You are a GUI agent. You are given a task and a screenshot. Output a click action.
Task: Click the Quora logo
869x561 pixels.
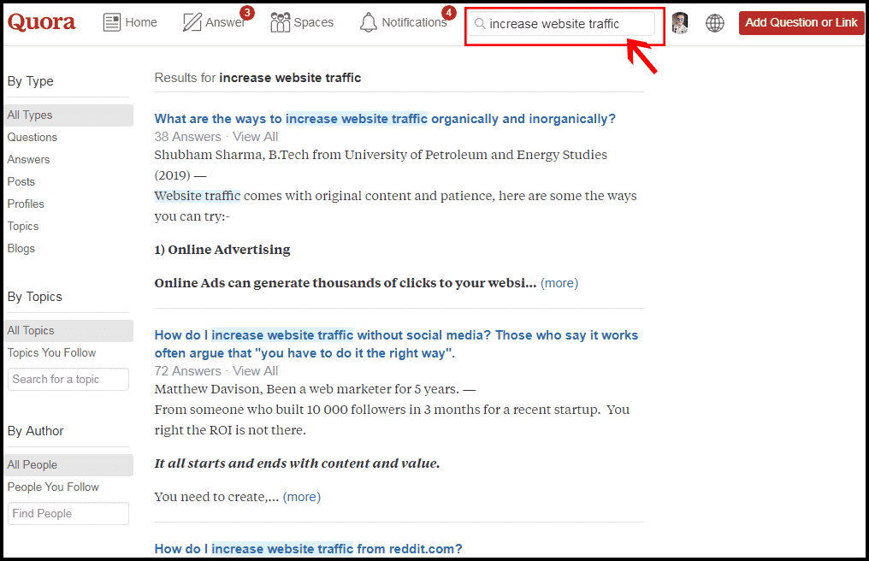(x=42, y=22)
